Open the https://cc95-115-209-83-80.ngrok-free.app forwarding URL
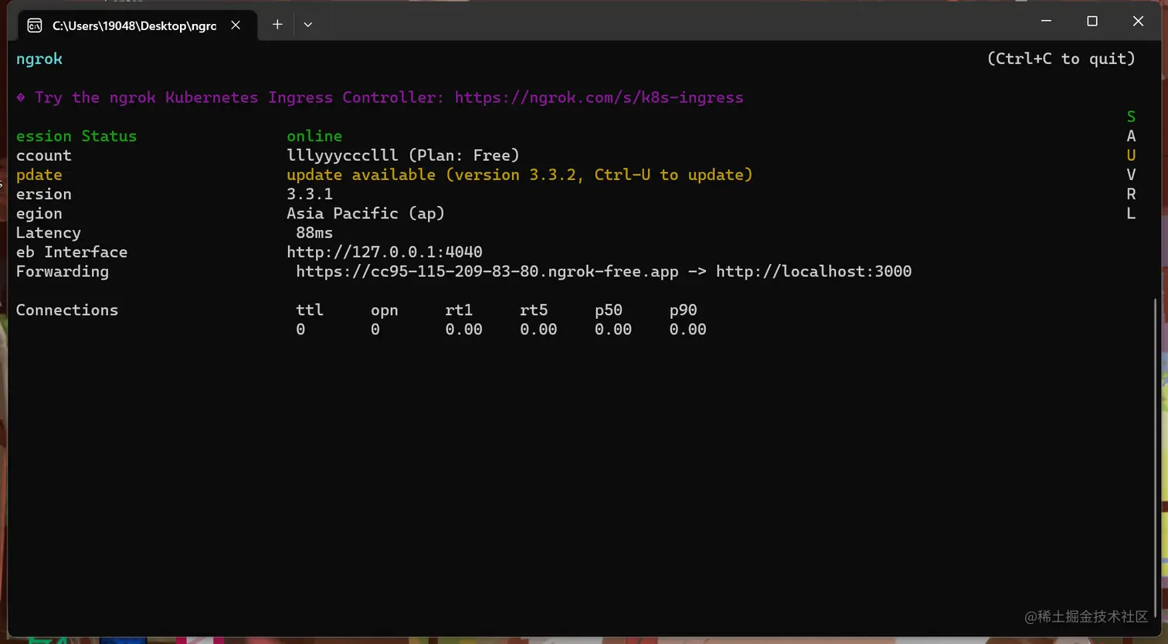The image size is (1168, 644). tap(487, 271)
